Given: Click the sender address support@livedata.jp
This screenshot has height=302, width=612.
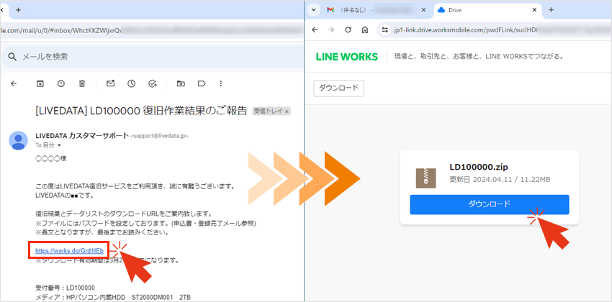Looking at the screenshot, I should coord(159,136).
